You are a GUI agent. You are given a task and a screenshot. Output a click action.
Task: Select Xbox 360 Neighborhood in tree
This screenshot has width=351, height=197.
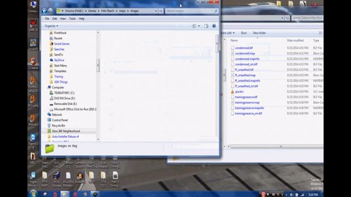(x=66, y=131)
